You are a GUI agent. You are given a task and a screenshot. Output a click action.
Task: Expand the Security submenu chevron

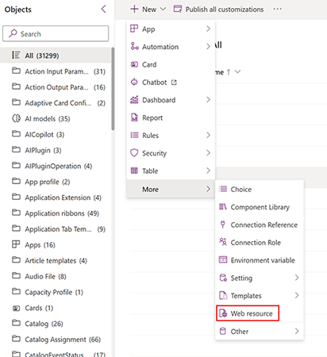coord(208,152)
